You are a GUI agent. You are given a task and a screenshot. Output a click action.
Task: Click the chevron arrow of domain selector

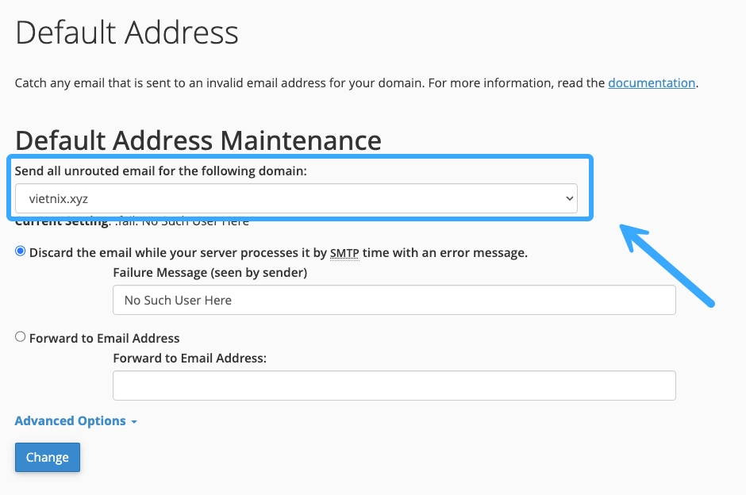pyautogui.click(x=569, y=198)
